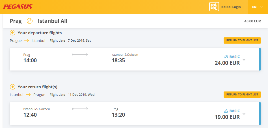Click the 43.00 EUR total price

(x=253, y=21)
